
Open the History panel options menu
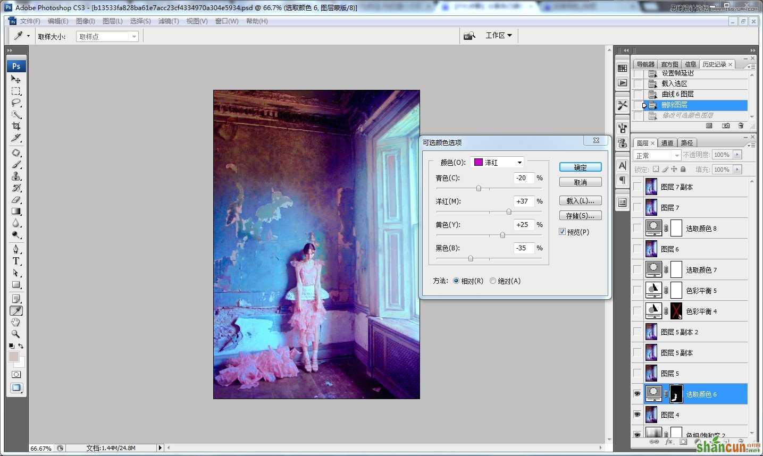click(751, 66)
